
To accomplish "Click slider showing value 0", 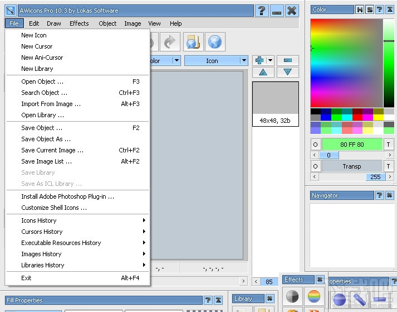I will [x=329, y=155].
